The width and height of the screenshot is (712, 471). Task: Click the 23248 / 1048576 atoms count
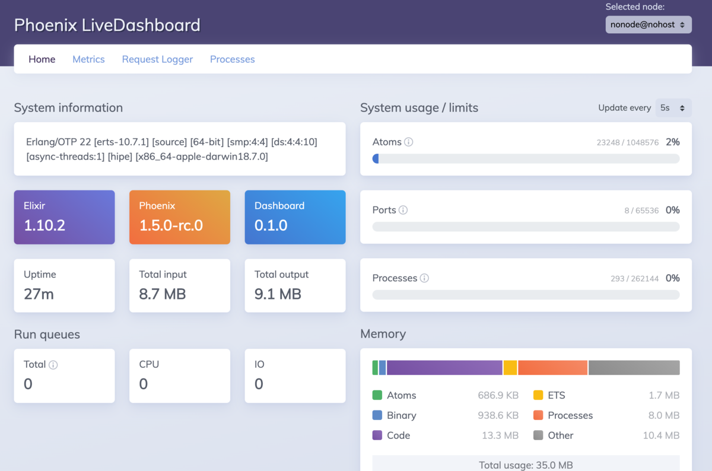click(x=628, y=142)
